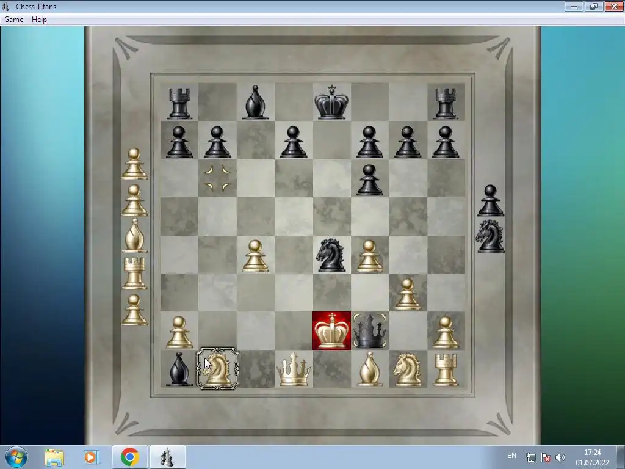Select the black rook on a8
625x469 pixels.
(x=179, y=103)
